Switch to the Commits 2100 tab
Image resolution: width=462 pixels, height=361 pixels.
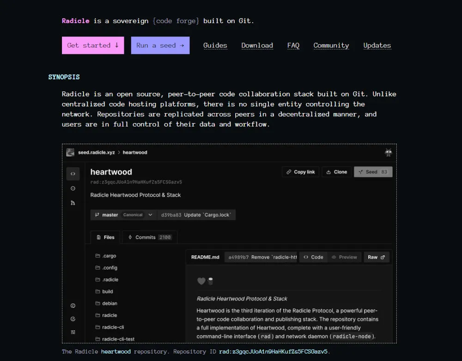[x=150, y=237]
